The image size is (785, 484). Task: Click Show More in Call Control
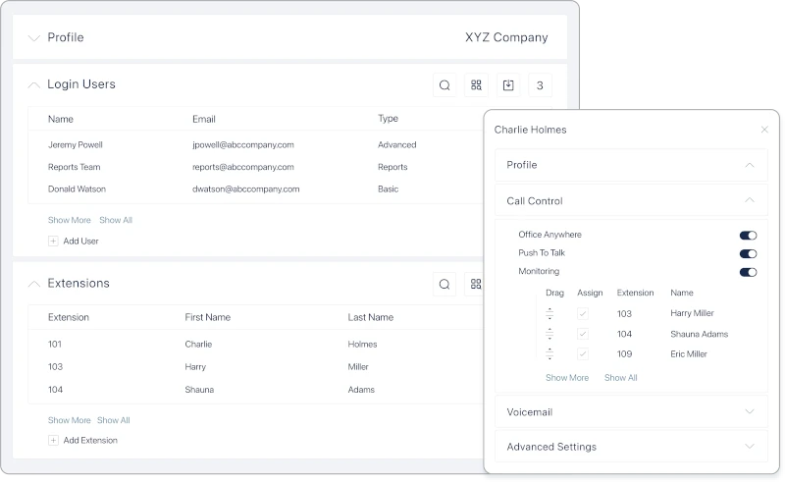tap(567, 378)
